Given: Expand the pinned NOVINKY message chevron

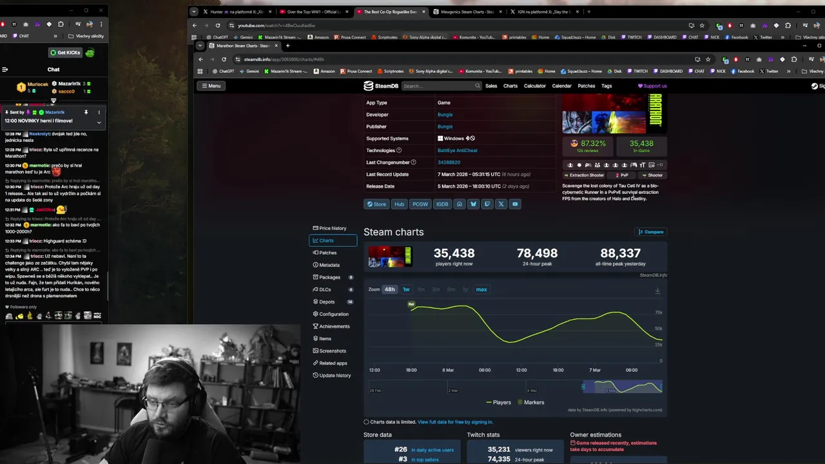Looking at the screenshot, I should (x=99, y=122).
